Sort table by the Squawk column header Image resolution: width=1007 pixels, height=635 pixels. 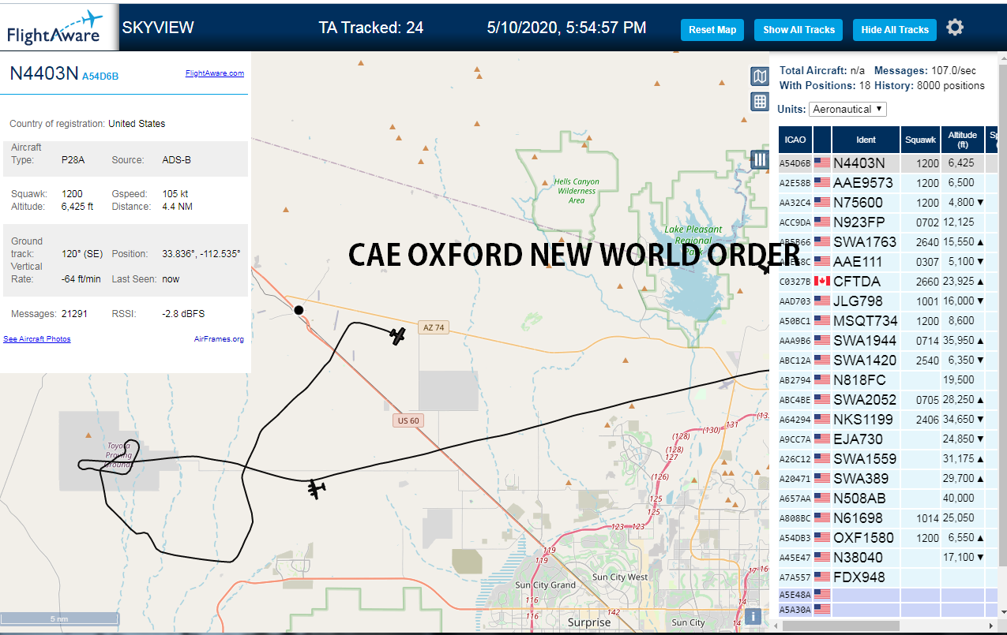(920, 140)
